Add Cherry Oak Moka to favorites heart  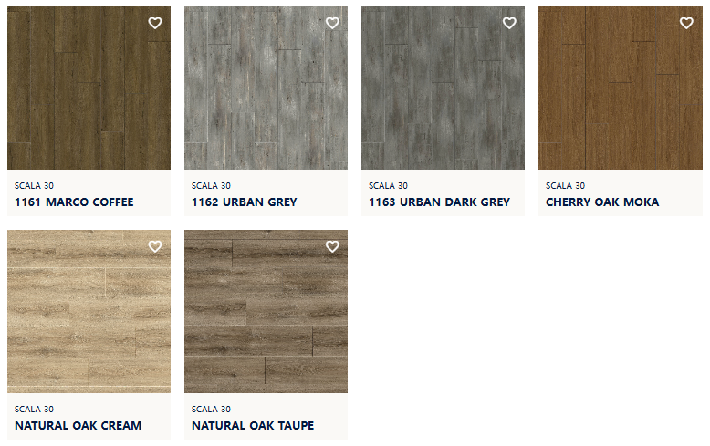(686, 23)
